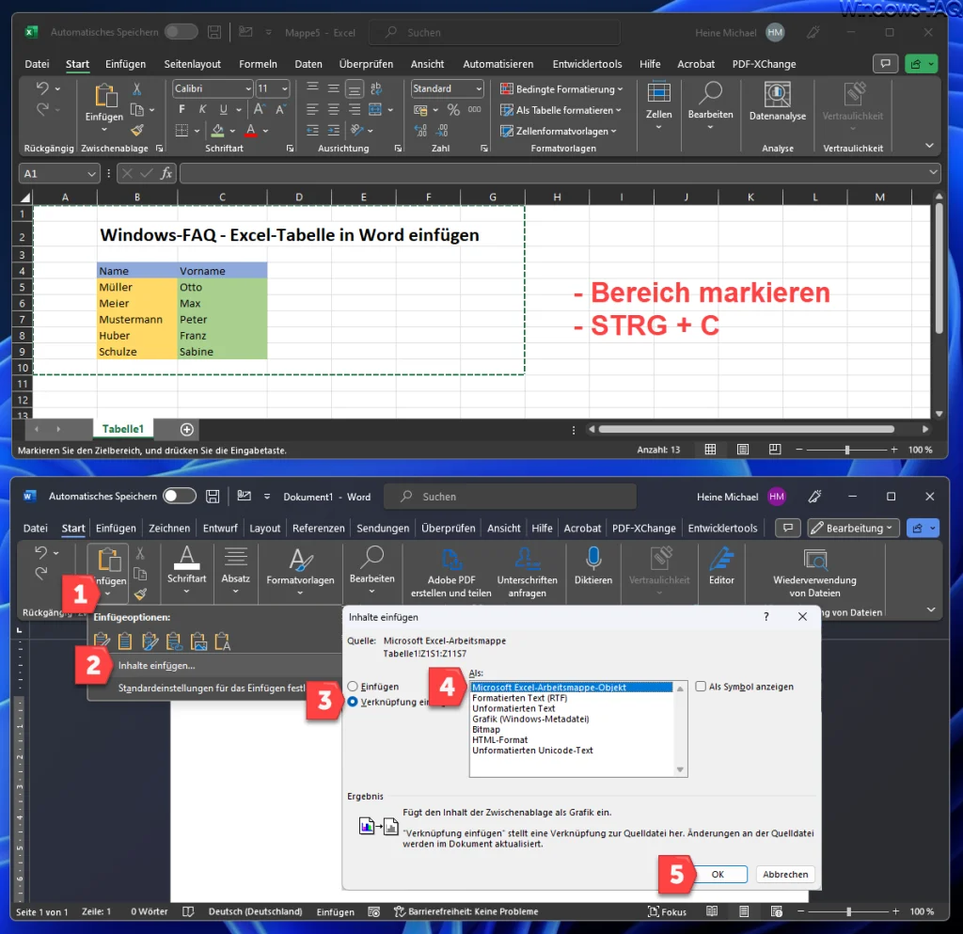The height and width of the screenshot is (934, 963).
Task: Toggle Excel Automatisches Speichern switch
Action: (x=182, y=32)
